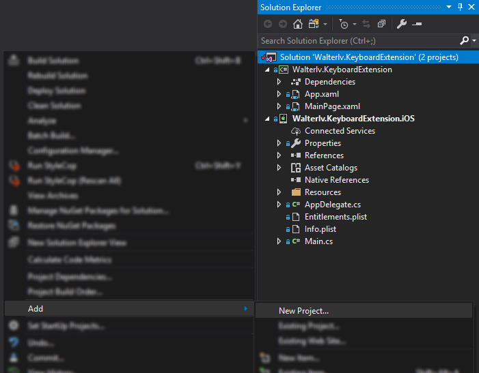The image size is (479, 373).
Task: Choose Build Solution in the context menu
Action: pyautogui.click(x=129, y=61)
